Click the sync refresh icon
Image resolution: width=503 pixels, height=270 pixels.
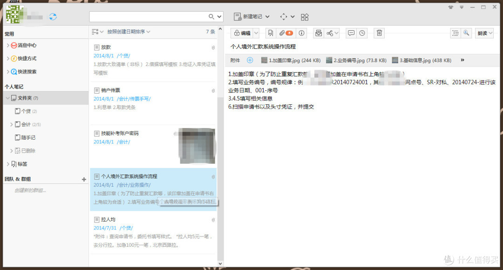tap(53, 17)
